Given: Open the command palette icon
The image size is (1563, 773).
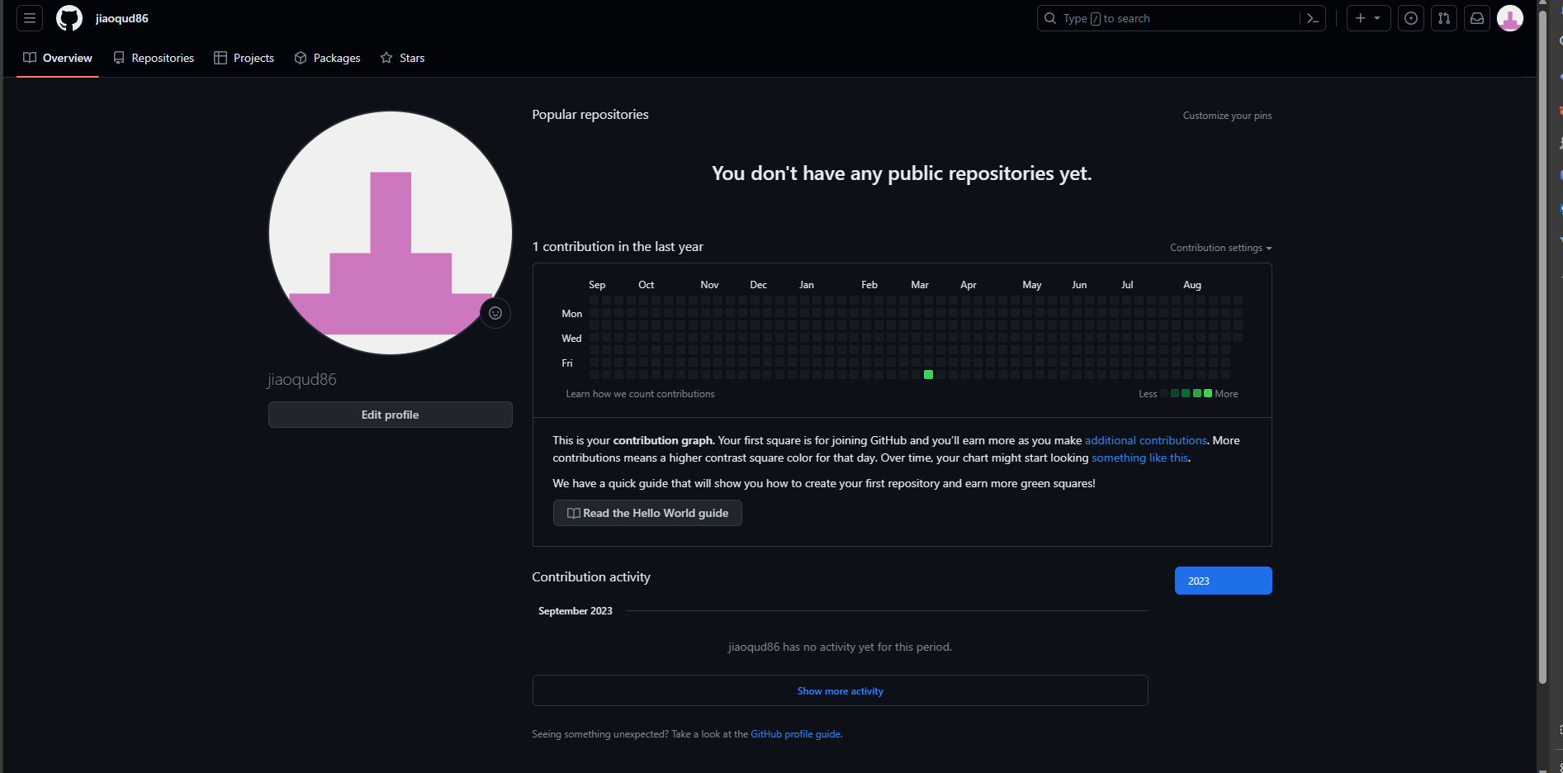Looking at the screenshot, I should pyautogui.click(x=1313, y=18).
